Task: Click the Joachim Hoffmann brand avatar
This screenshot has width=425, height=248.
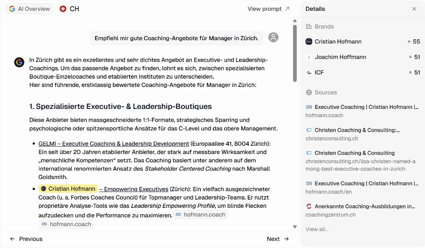Action: pos(309,57)
